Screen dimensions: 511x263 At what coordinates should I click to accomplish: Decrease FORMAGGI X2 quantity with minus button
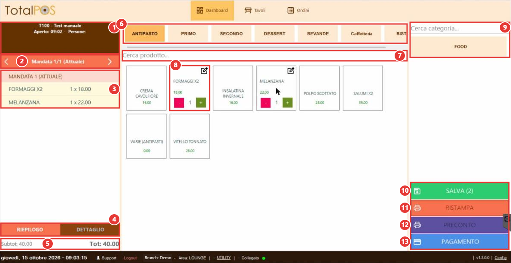coord(179,102)
